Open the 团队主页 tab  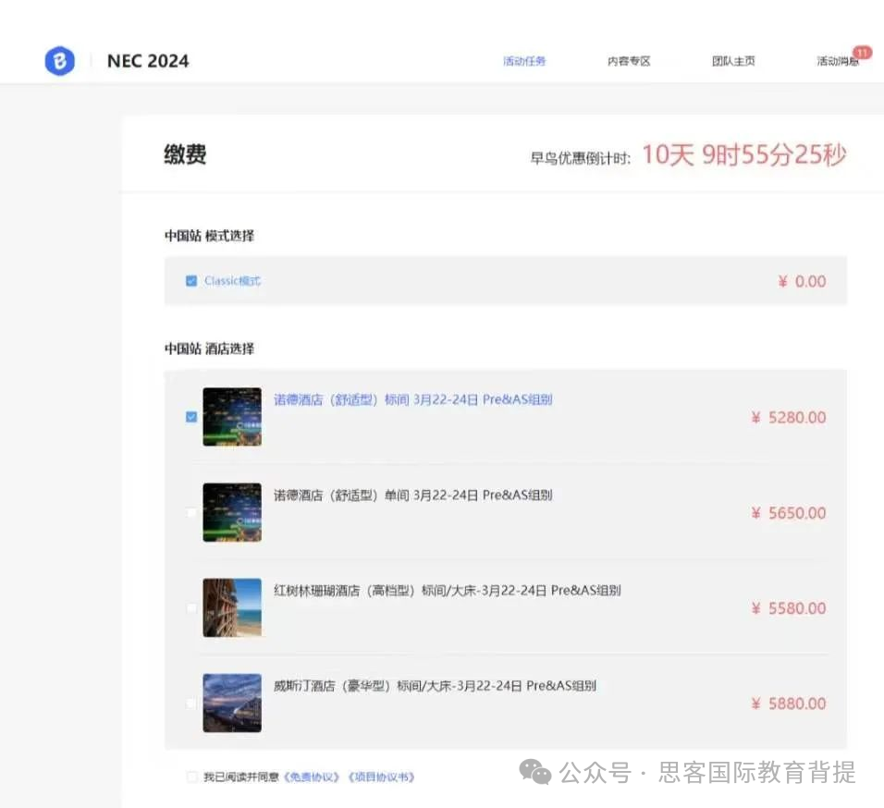pyautogui.click(x=733, y=61)
